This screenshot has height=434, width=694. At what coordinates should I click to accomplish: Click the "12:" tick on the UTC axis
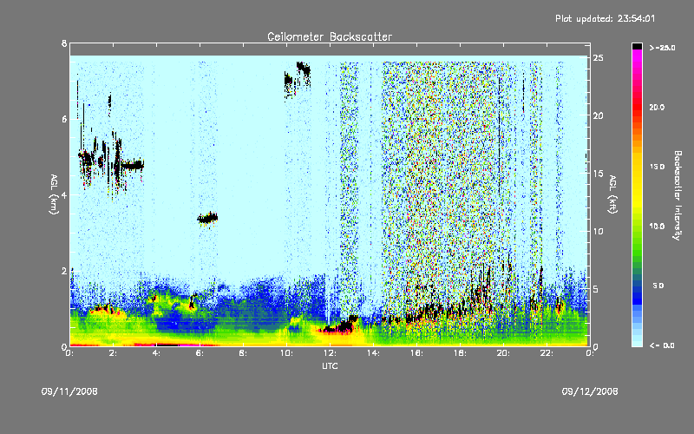click(330, 353)
